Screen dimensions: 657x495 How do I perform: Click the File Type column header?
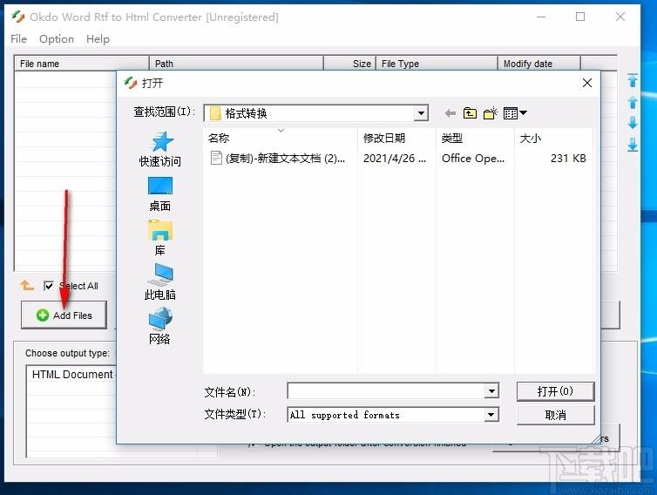[437, 64]
